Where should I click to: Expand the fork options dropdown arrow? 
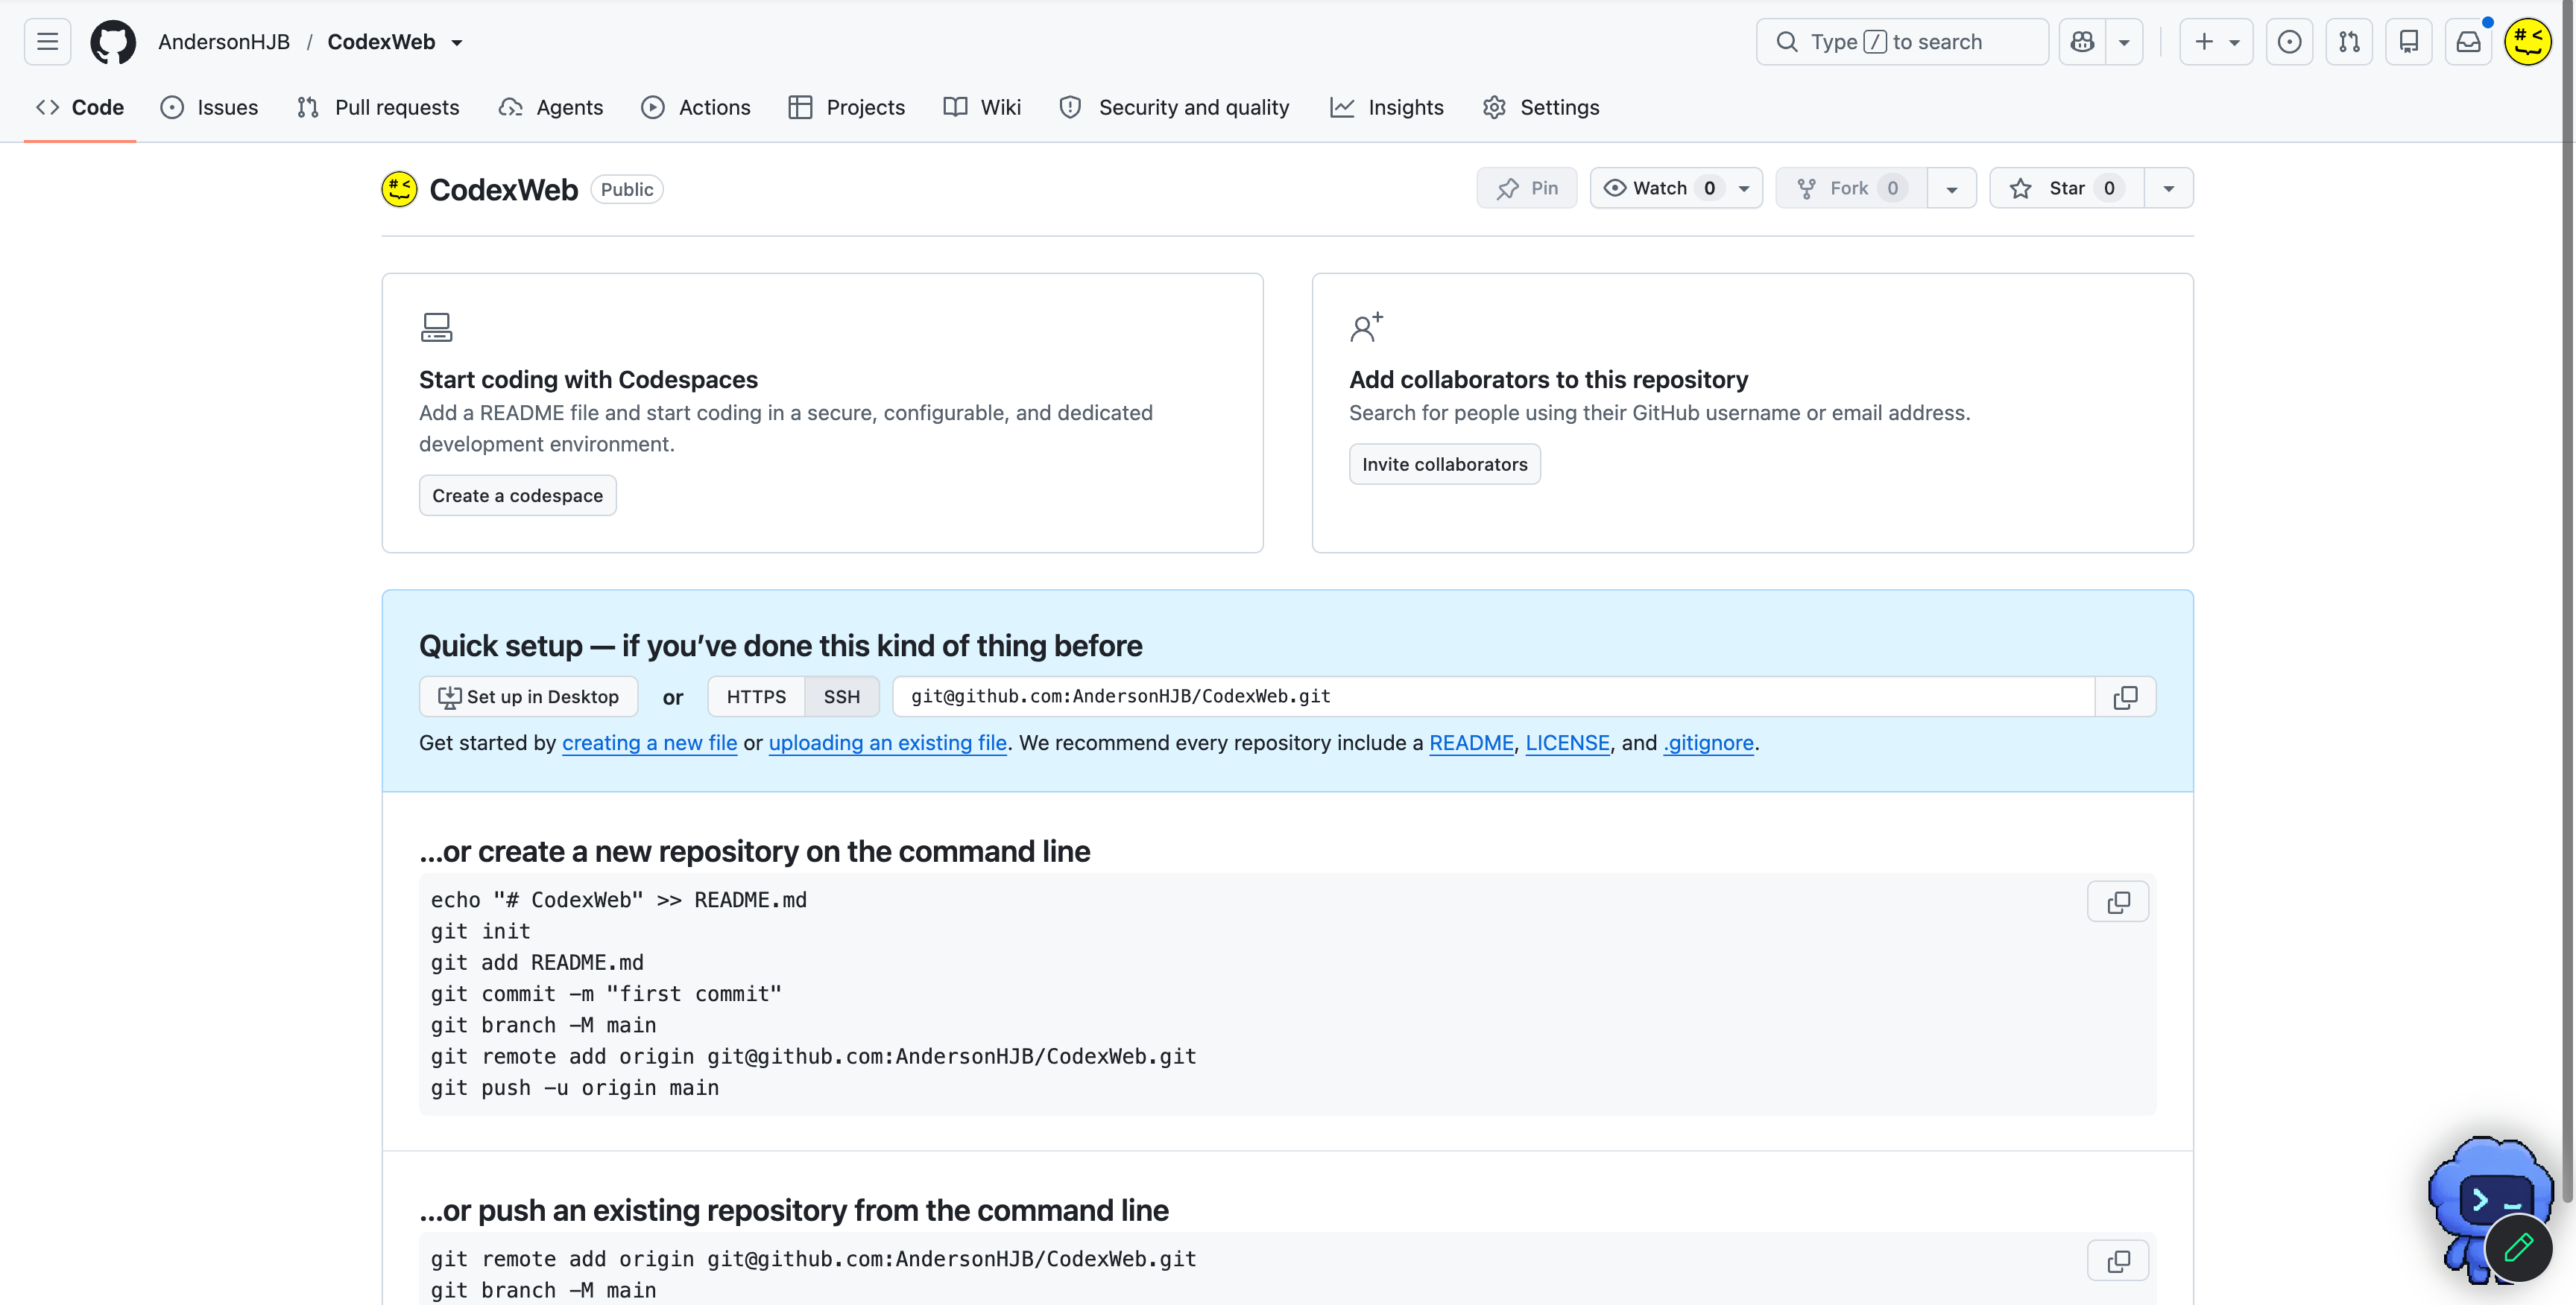point(1951,188)
